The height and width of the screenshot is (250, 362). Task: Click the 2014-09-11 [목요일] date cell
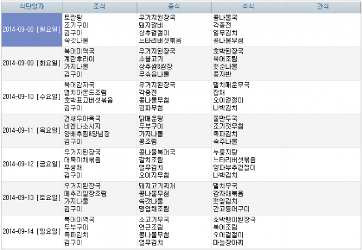(31, 130)
